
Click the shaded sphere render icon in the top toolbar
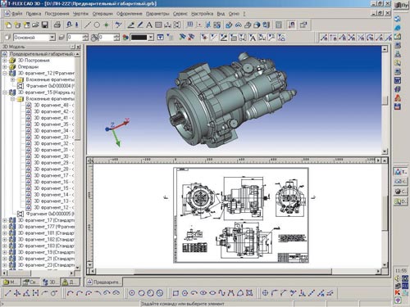pyautogui.click(x=257, y=25)
